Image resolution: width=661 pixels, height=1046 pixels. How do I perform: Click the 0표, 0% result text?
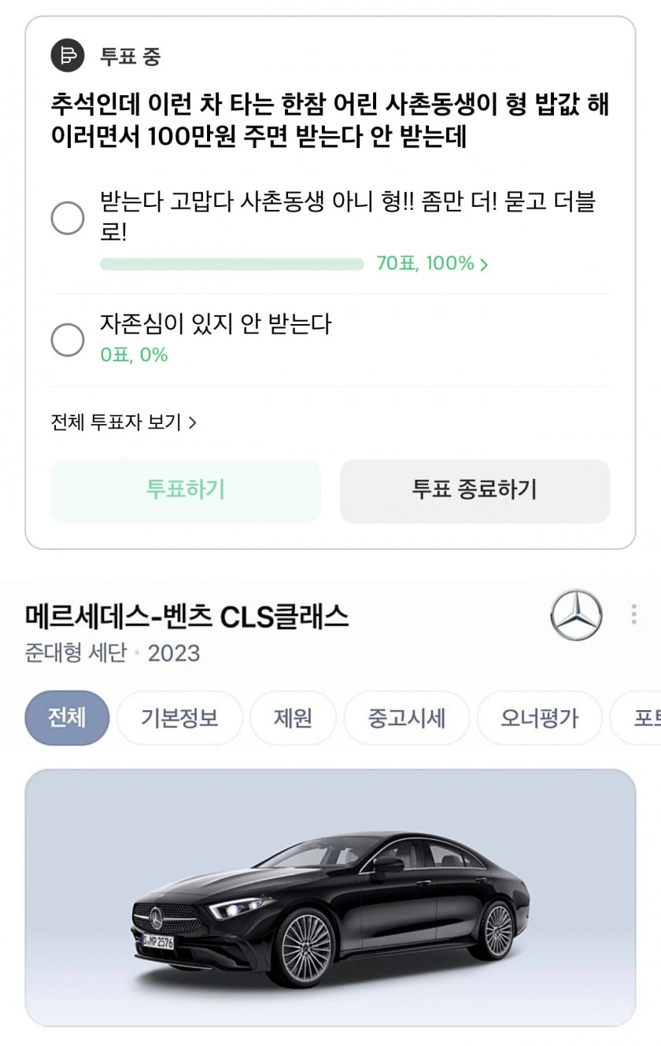pos(134,355)
